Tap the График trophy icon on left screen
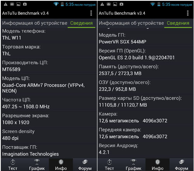 tap(37, 162)
